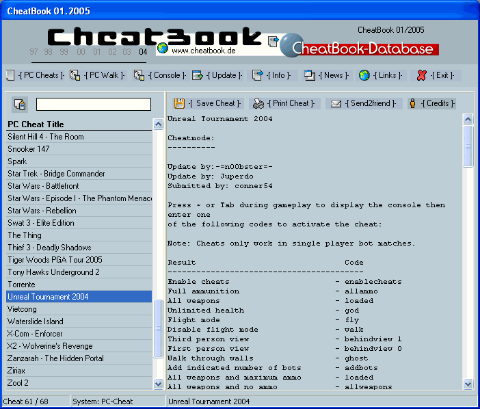Open the PC Walk section icon

click(x=75, y=75)
